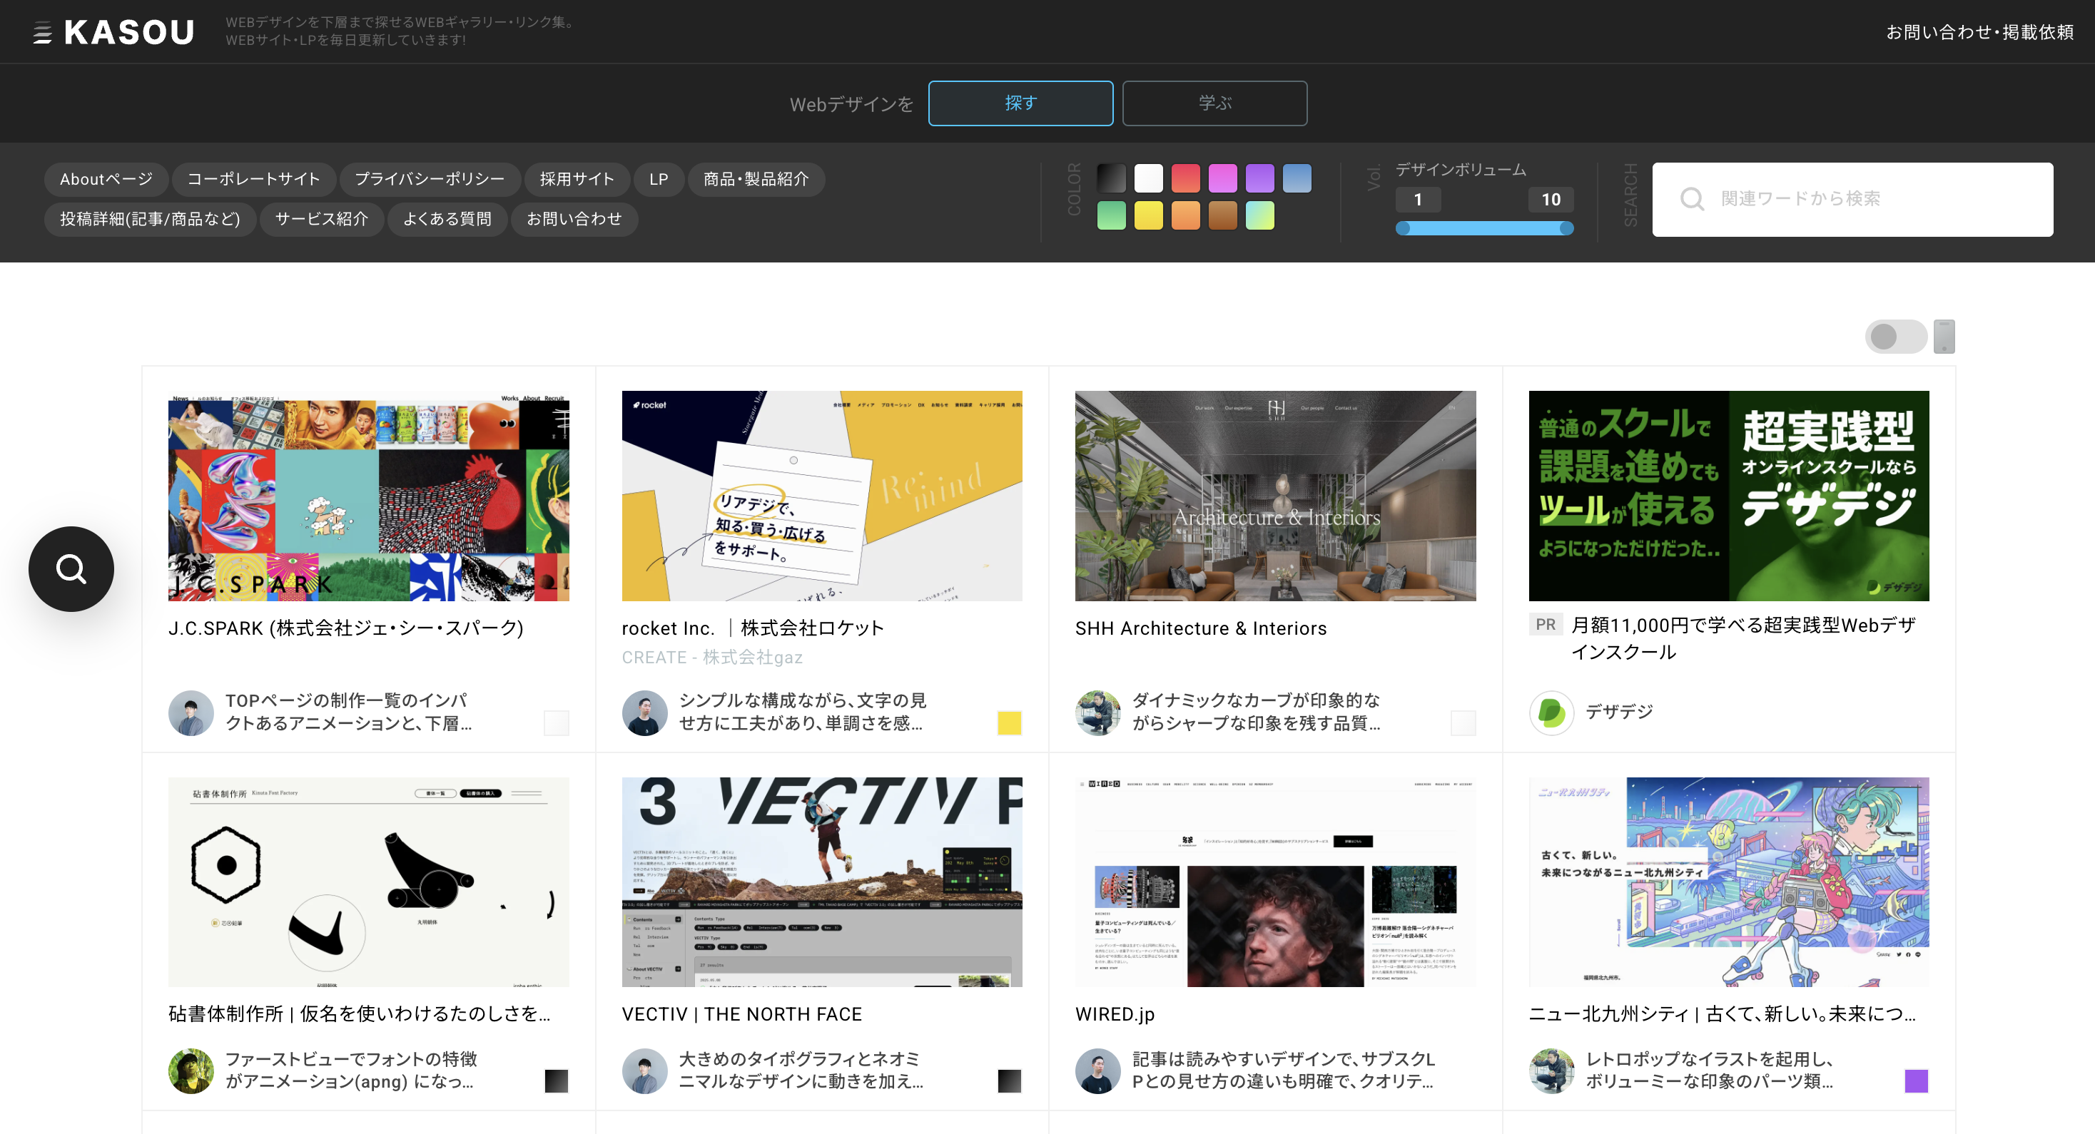
Task: Toggle the desktop/mobile view switch
Action: click(1896, 337)
